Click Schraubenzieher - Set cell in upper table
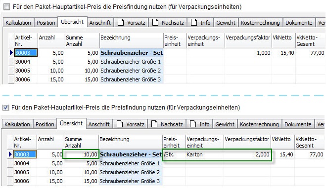Viewport: 326px width, 188px height. pyautogui.click(x=132, y=53)
